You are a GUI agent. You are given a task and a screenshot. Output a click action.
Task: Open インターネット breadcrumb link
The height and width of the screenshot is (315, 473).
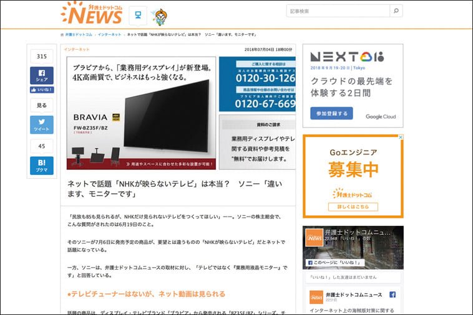[x=109, y=35]
